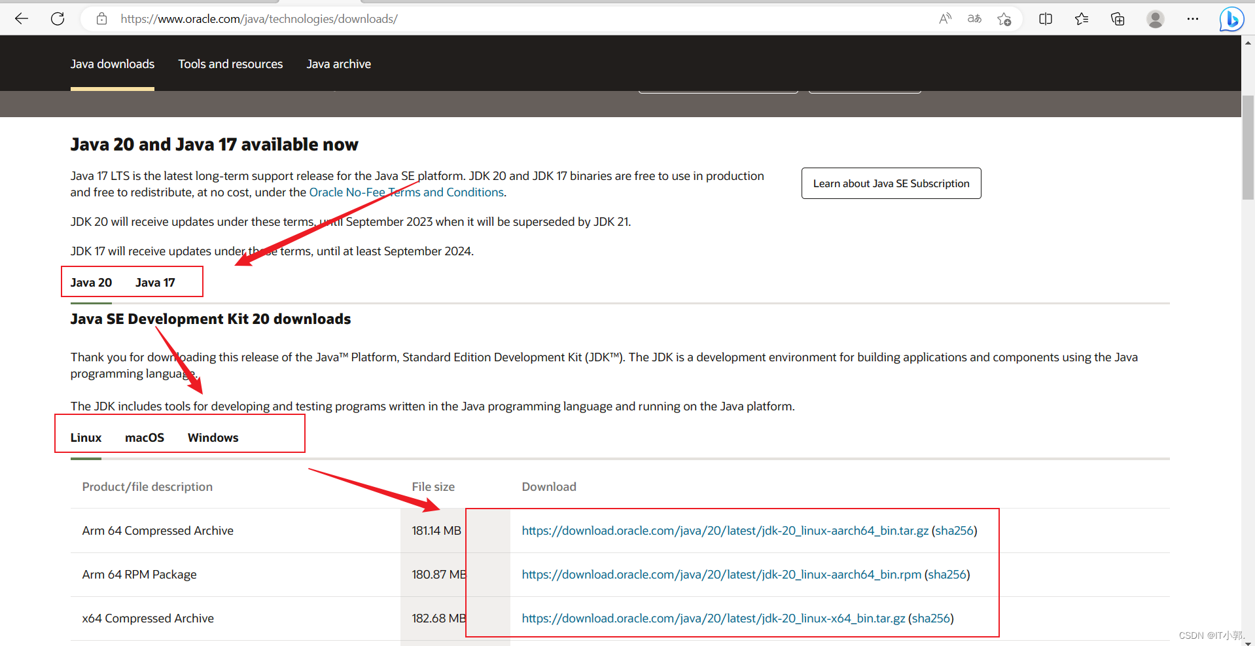Screen dimensions: 1255x646
Task: Click 'Java 20 and Java 17 available now' heading
Action: pyautogui.click(x=214, y=145)
